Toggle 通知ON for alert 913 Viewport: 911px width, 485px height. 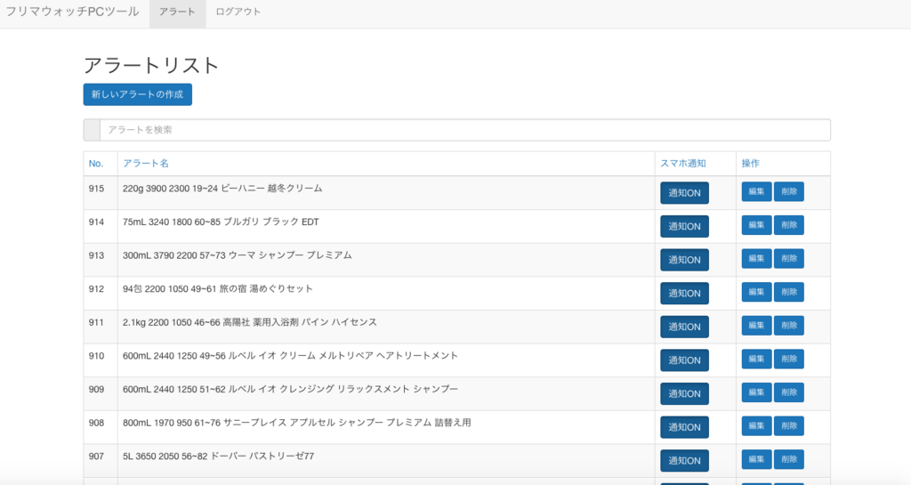(684, 260)
